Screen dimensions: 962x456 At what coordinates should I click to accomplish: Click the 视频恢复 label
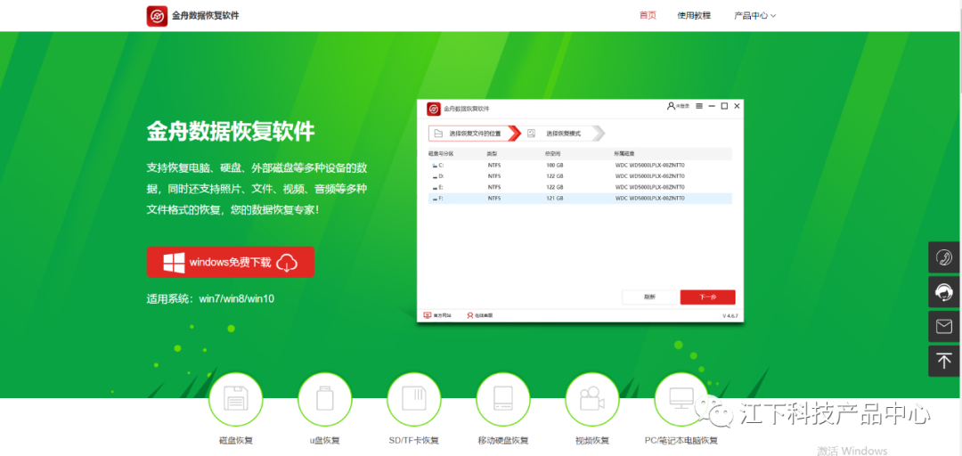(591, 441)
